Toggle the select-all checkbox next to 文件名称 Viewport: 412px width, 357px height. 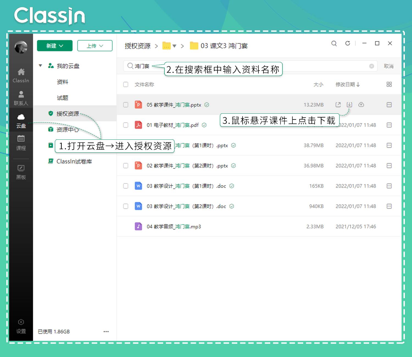[x=126, y=84]
